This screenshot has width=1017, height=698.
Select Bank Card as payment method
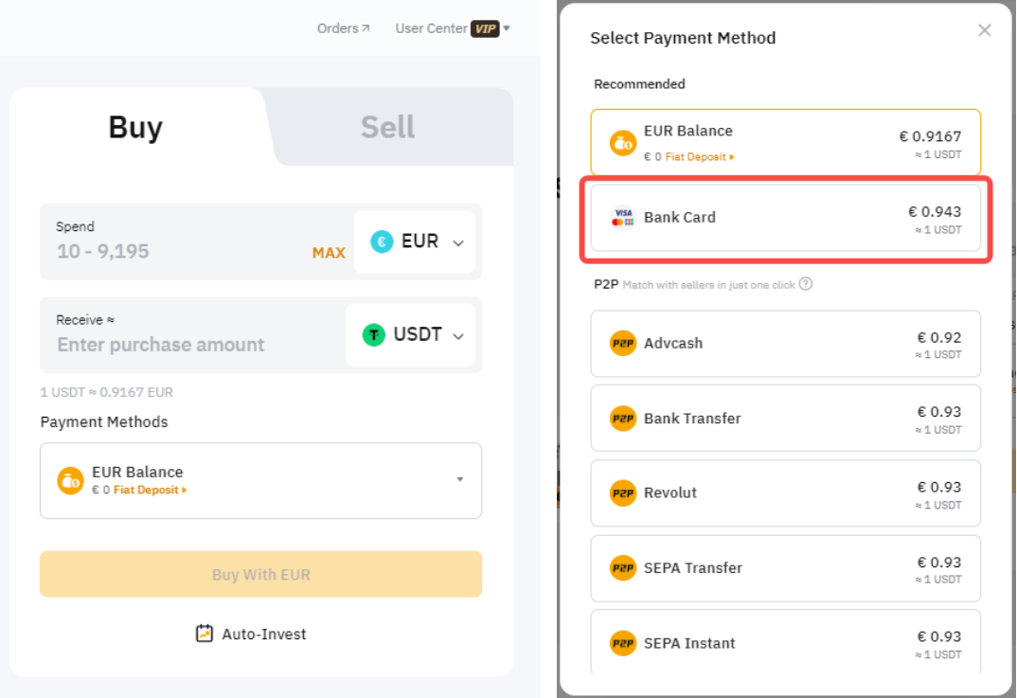(784, 217)
